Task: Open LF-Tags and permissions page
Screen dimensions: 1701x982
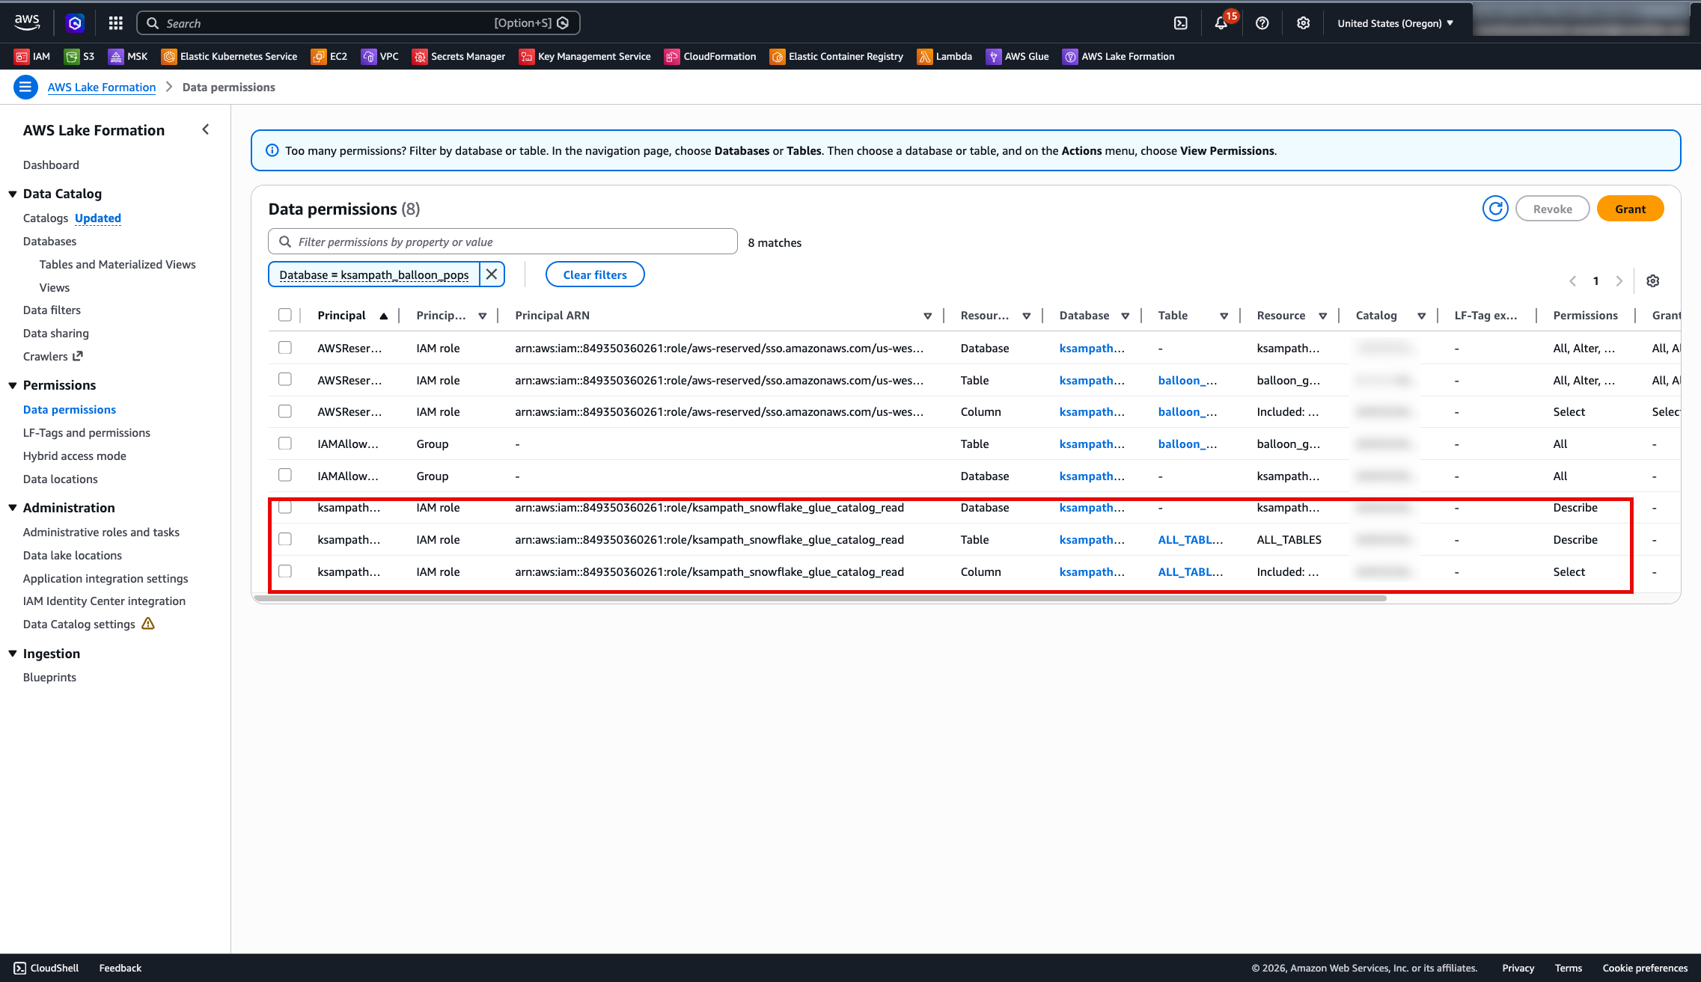Action: tap(87, 433)
